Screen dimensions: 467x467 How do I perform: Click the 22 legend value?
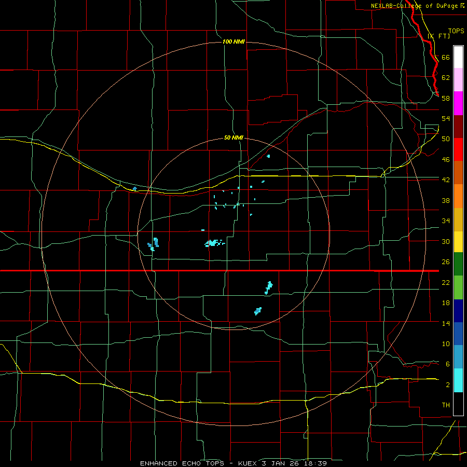(x=446, y=282)
